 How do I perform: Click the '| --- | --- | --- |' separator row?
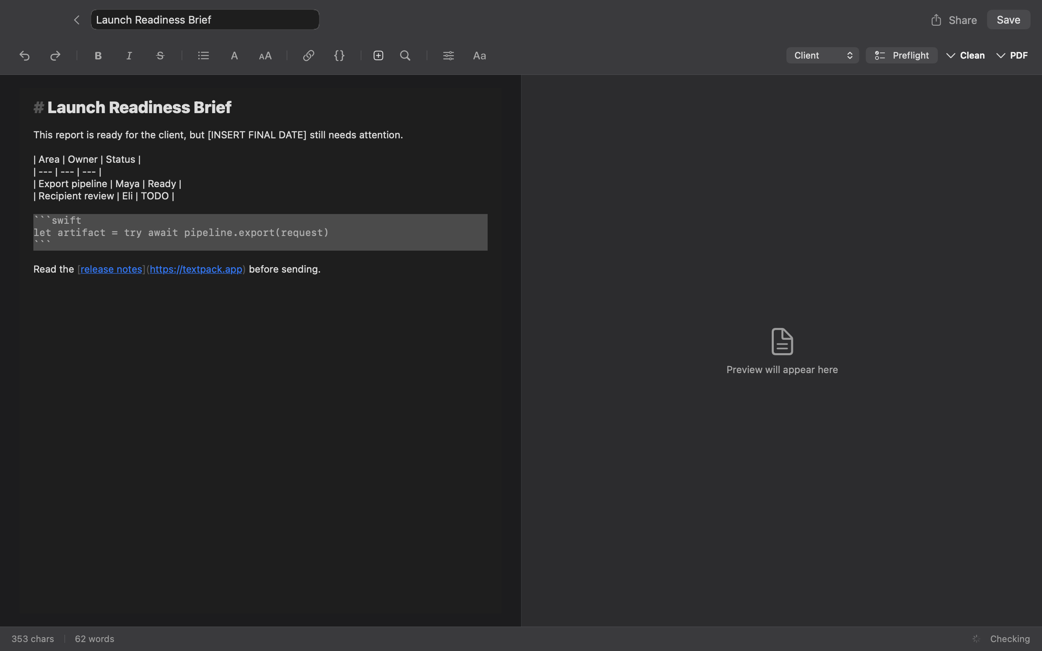(x=68, y=171)
